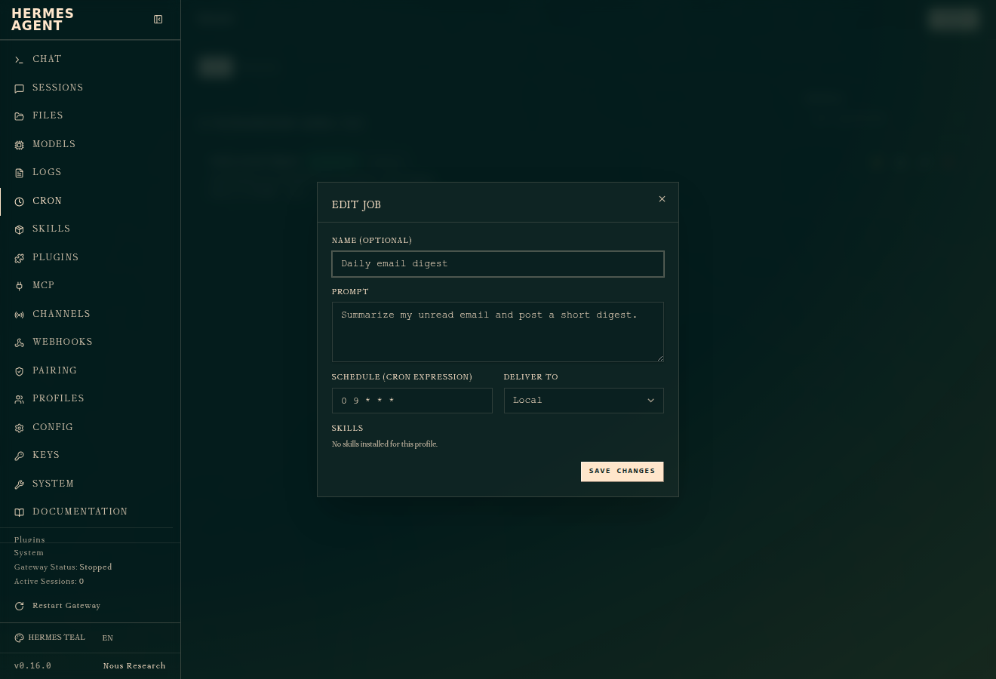Grab the Prompt textarea resize handle
Screen dimensions: 996x679
click(x=660, y=358)
